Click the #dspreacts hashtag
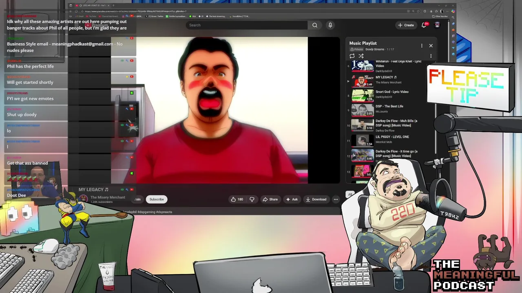The width and height of the screenshot is (522, 293). (x=164, y=212)
